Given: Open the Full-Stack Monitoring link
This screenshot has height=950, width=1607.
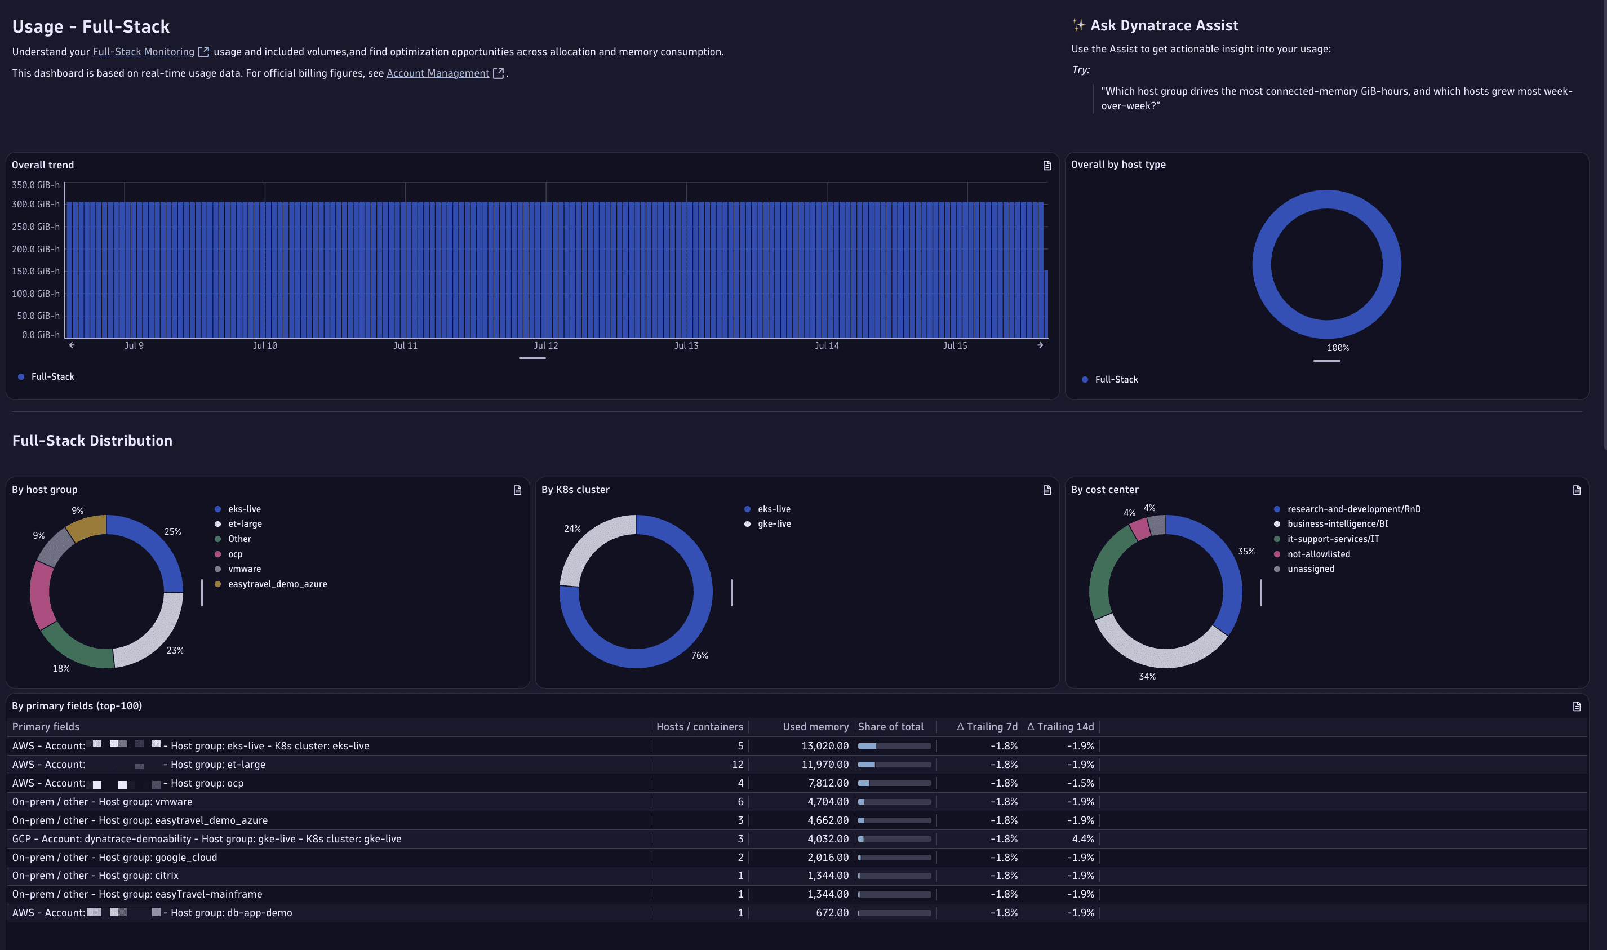Looking at the screenshot, I should click(x=143, y=52).
